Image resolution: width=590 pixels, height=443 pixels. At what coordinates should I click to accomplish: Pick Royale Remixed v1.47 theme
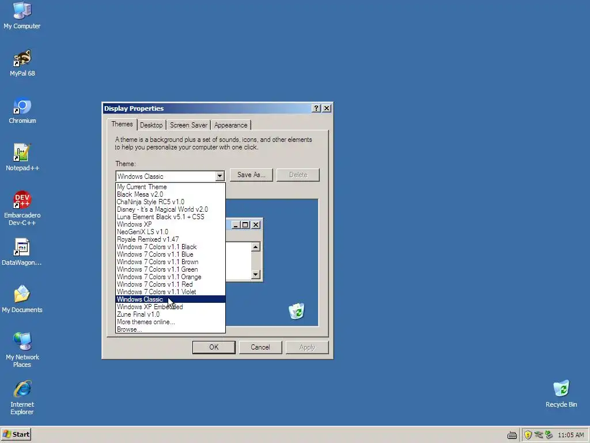(171, 239)
